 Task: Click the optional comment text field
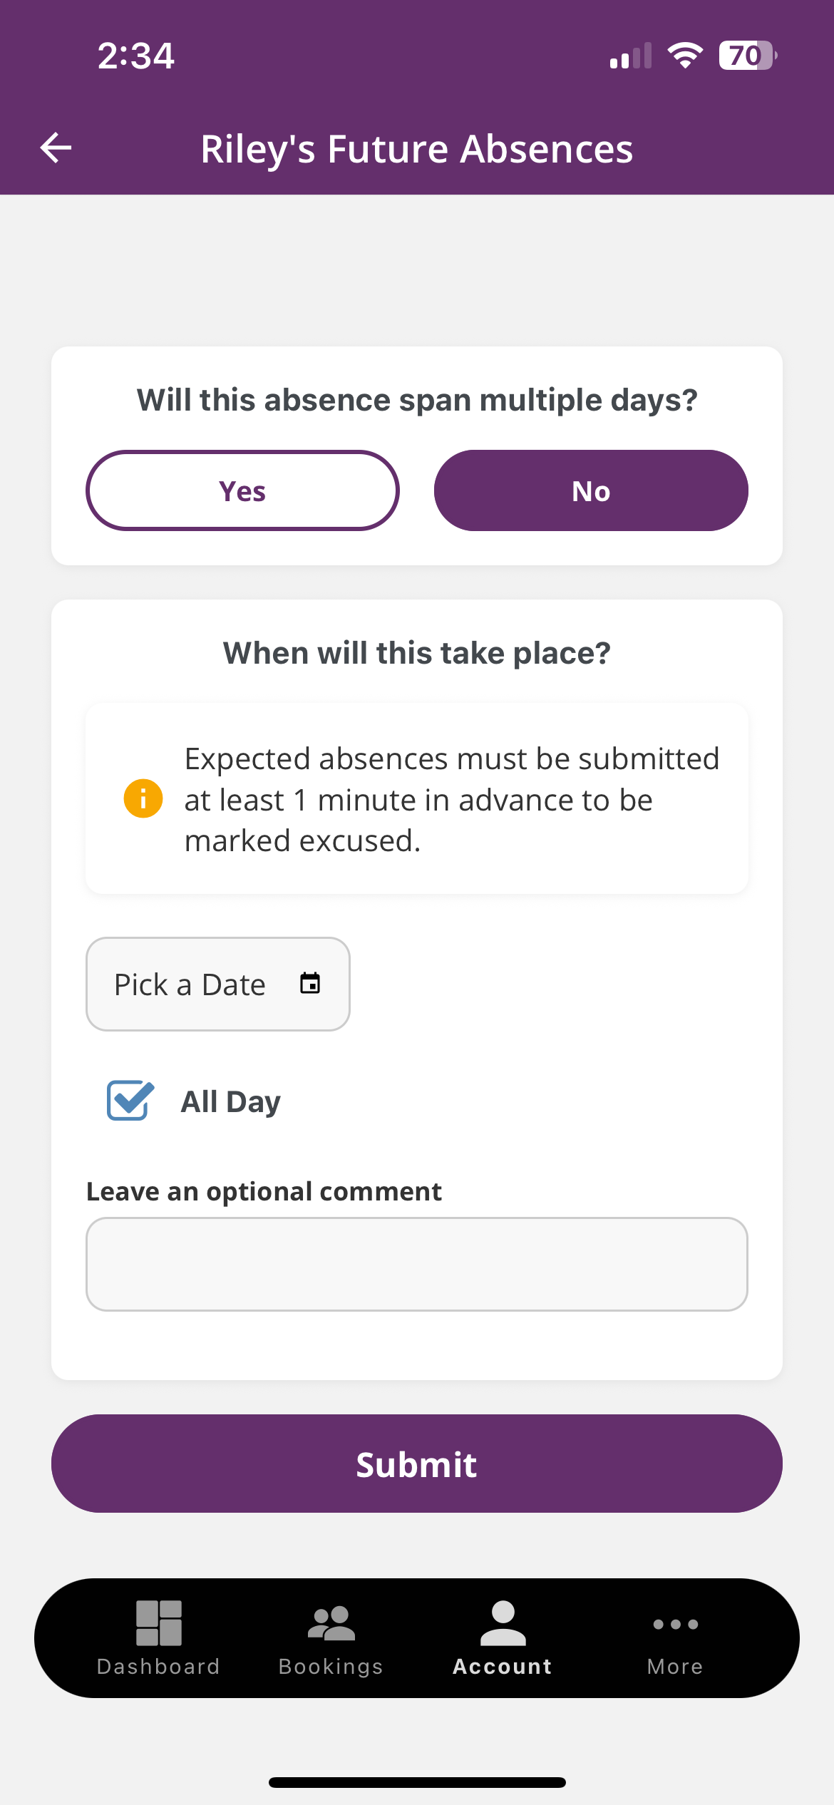pyautogui.click(x=417, y=1264)
